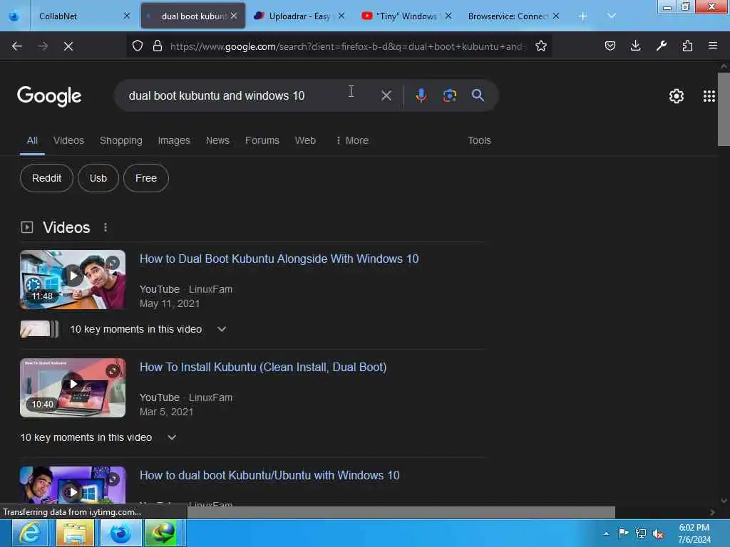
Task: Open the Pocket save icon
Action: tap(610, 46)
